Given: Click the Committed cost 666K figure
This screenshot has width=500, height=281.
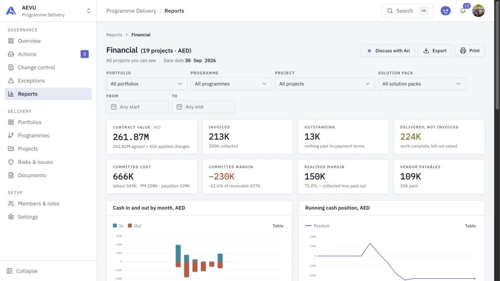Looking at the screenshot, I should (x=123, y=176).
